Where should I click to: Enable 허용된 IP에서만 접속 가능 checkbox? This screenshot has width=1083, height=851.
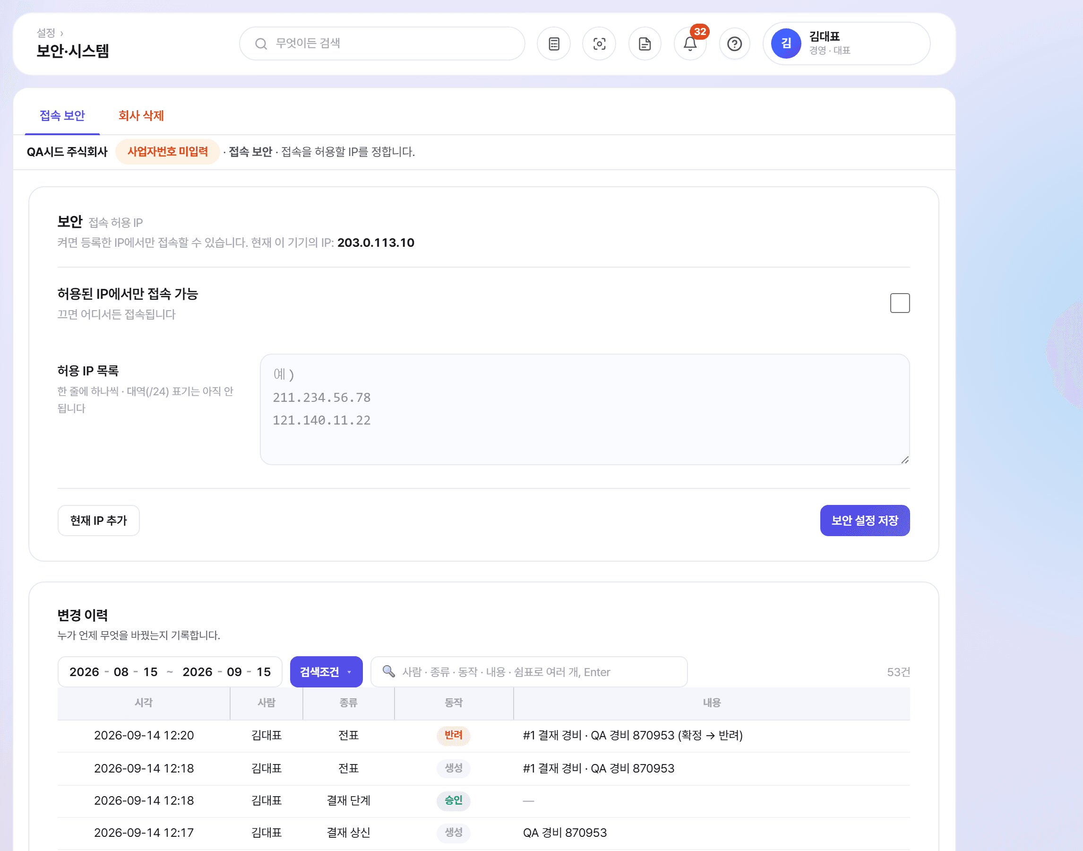pos(900,303)
